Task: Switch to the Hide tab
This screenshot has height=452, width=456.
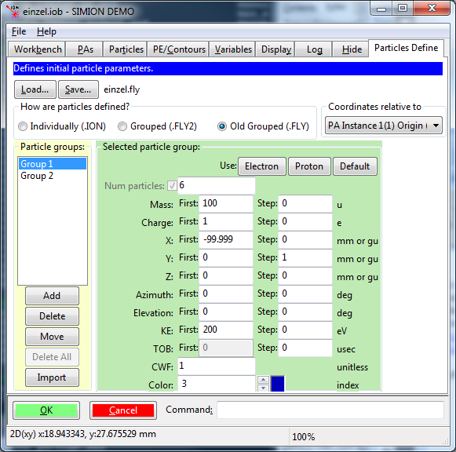Action: tap(352, 49)
